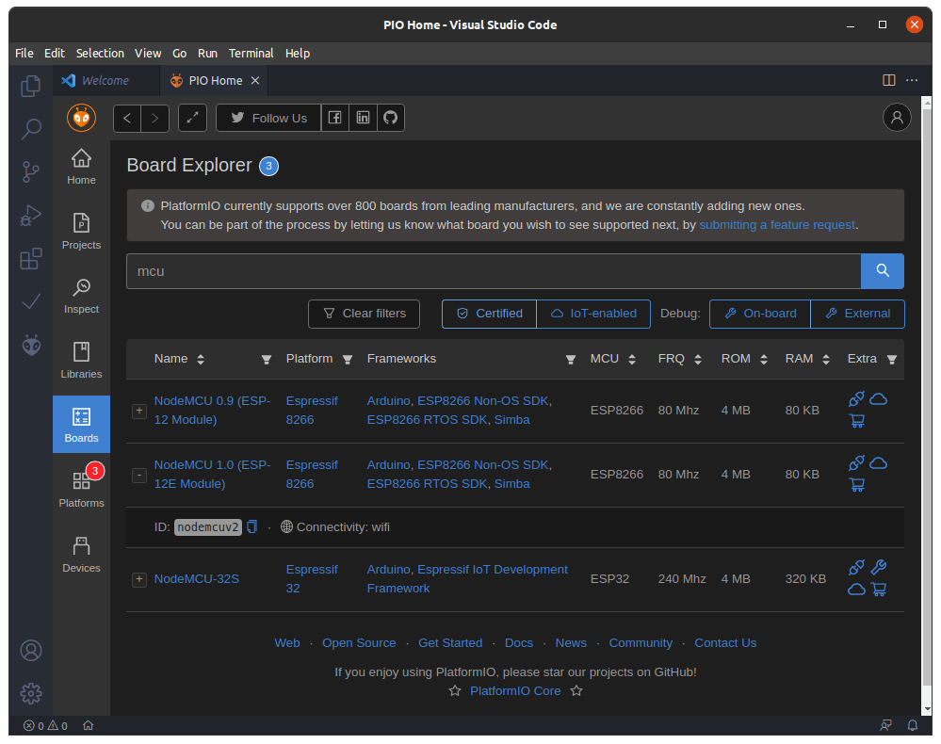Toggle the On-board debug filter
941x744 pixels.
[x=760, y=314]
